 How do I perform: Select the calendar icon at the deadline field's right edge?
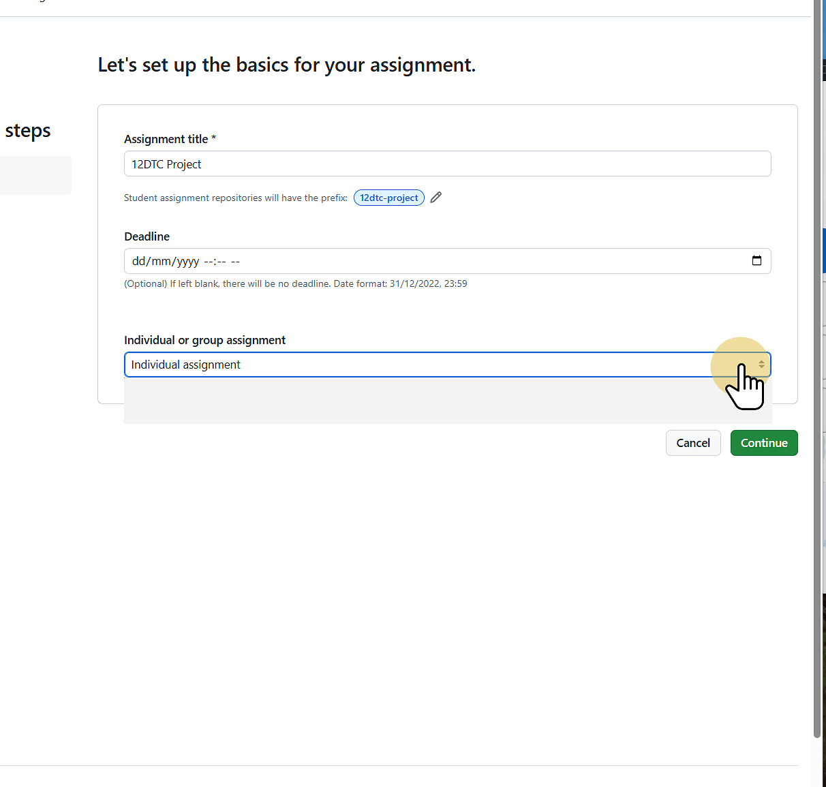point(756,260)
